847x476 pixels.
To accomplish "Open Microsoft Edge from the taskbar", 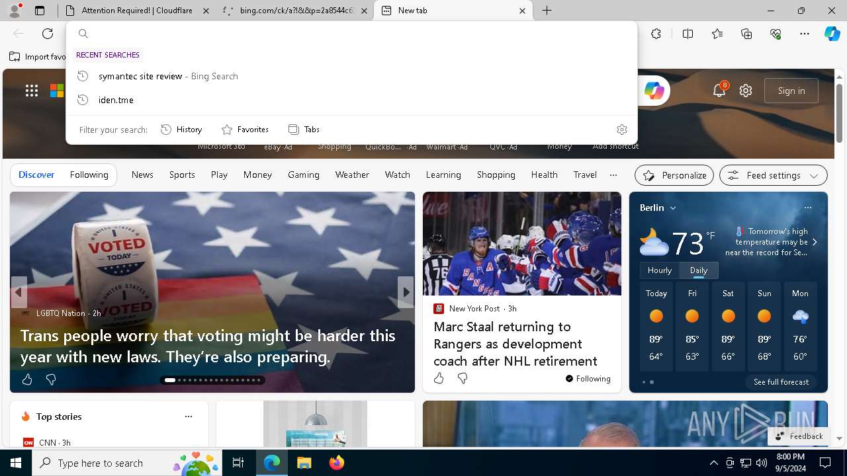I will click(x=272, y=463).
